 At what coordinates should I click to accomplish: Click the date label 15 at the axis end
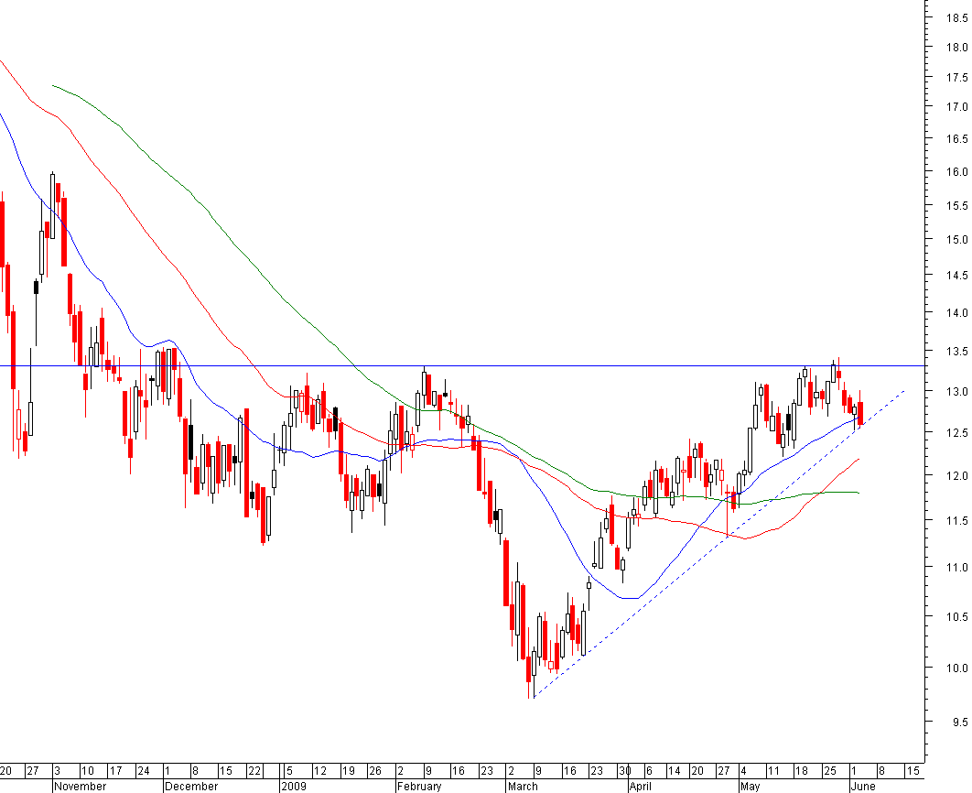pyautogui.click(x=913, y=771)
